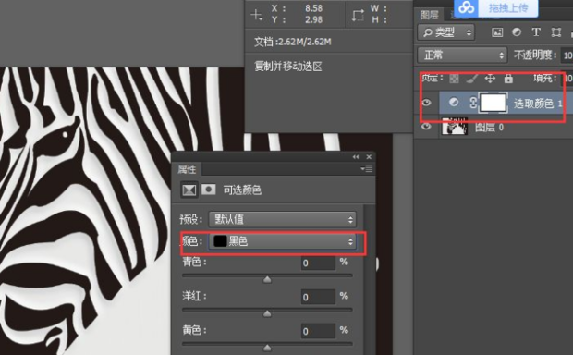Collapse properties panel double-arrow icon
Image resolution: width=573 pixels, height=355 pixels.
pos(356,157)
